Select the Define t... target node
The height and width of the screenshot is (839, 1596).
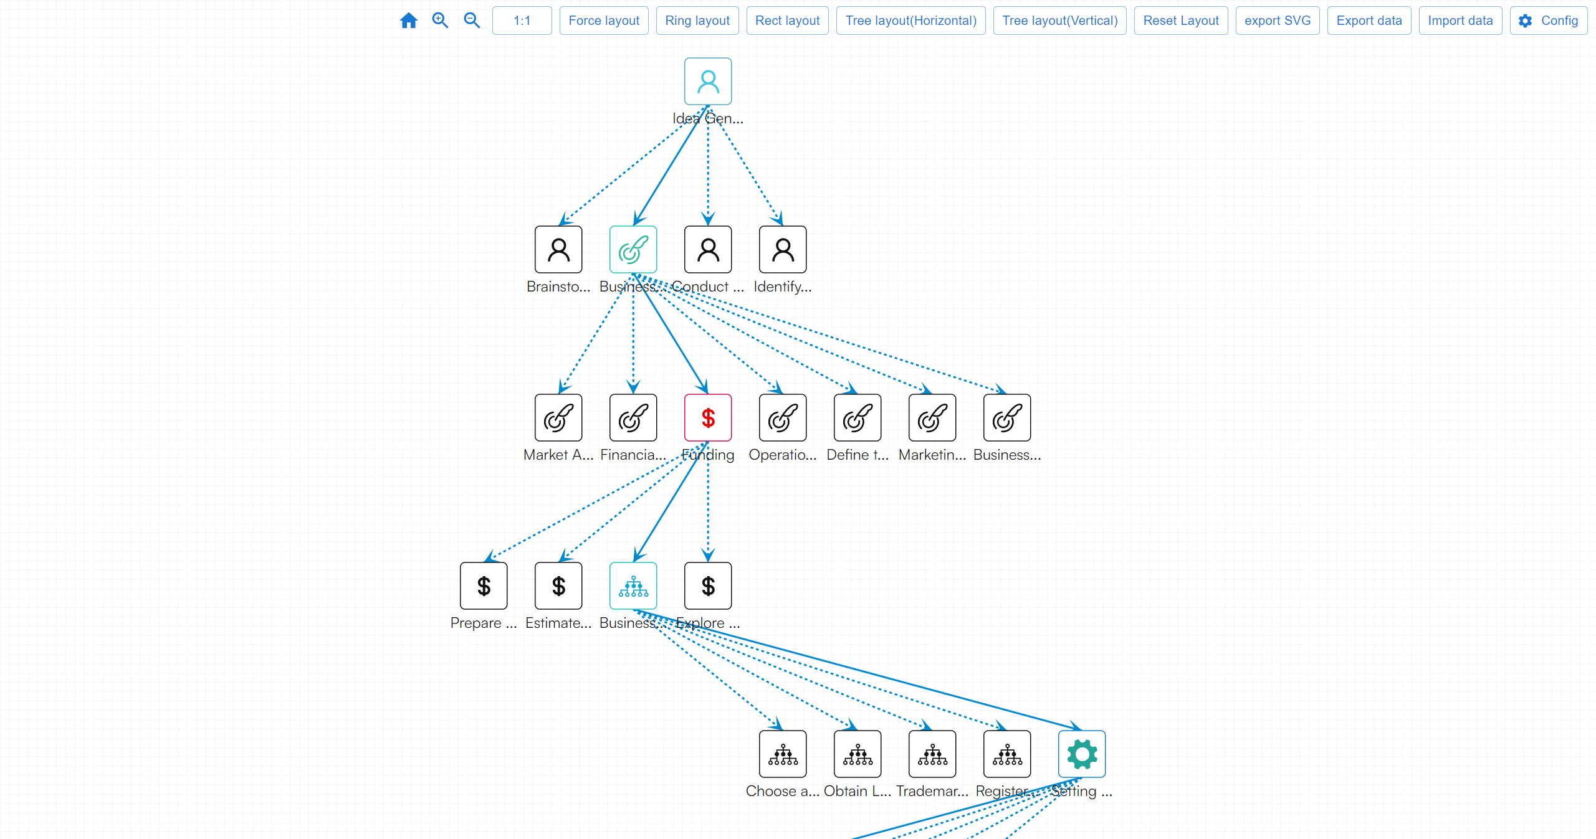[x=858, y=417]
